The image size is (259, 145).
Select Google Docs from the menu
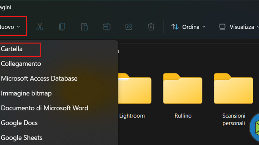[19, 123]
